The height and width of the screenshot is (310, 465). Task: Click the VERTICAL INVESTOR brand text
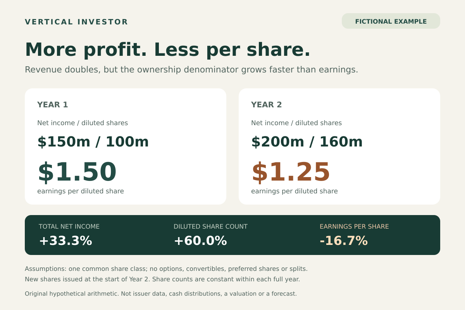coord(76,22)
